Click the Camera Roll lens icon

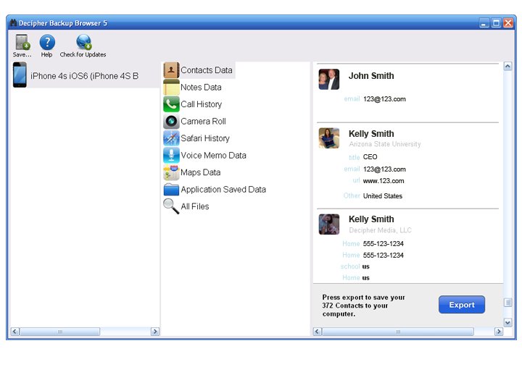[x=171, y=122]
